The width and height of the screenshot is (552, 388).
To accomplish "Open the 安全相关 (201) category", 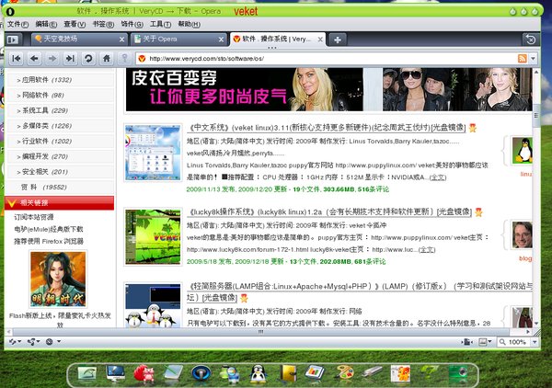I will (x=61, y=172).
